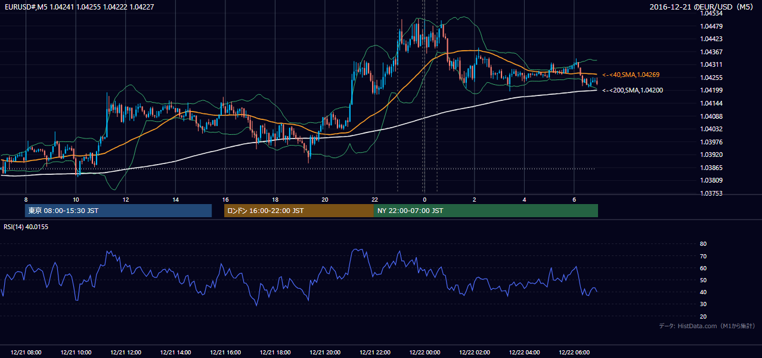
Task: Click hour tick 10 under the price chart
Action: pos(76,199)
